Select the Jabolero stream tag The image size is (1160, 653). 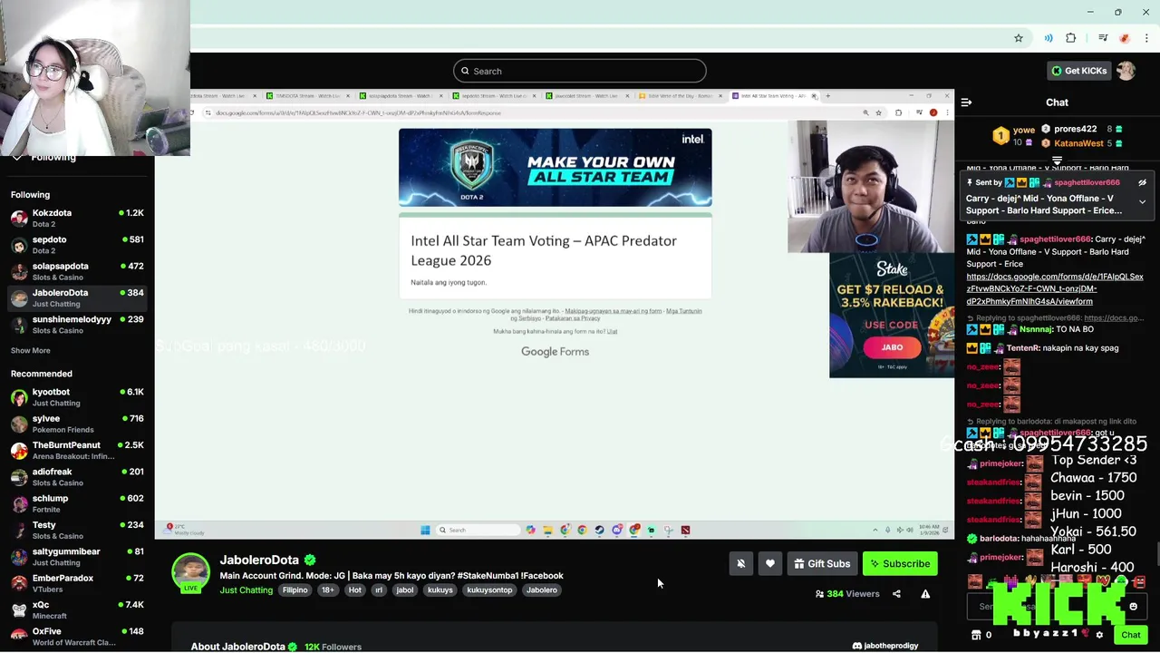click(x=542, y=590)
